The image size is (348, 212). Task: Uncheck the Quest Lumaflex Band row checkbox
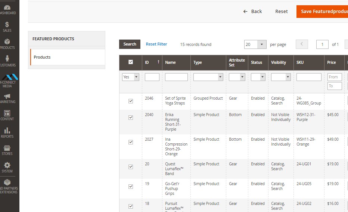pos(131,167)
